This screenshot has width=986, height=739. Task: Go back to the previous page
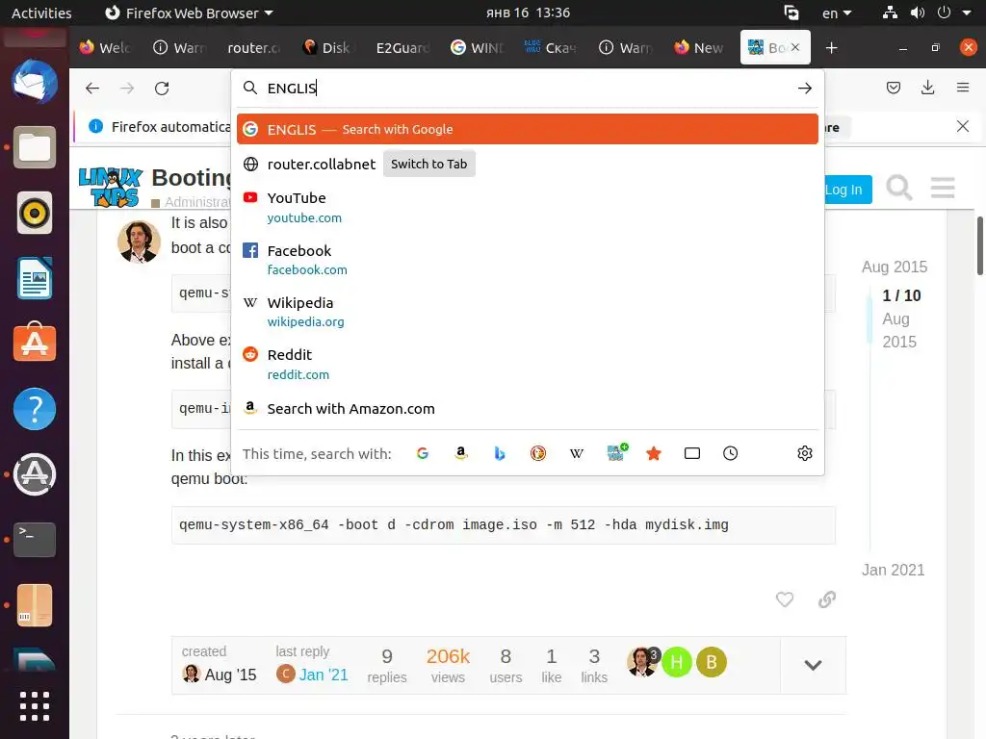(x=92, y=88)
